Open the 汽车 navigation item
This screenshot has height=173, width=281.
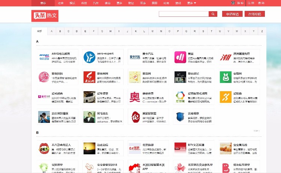point(96,3)
